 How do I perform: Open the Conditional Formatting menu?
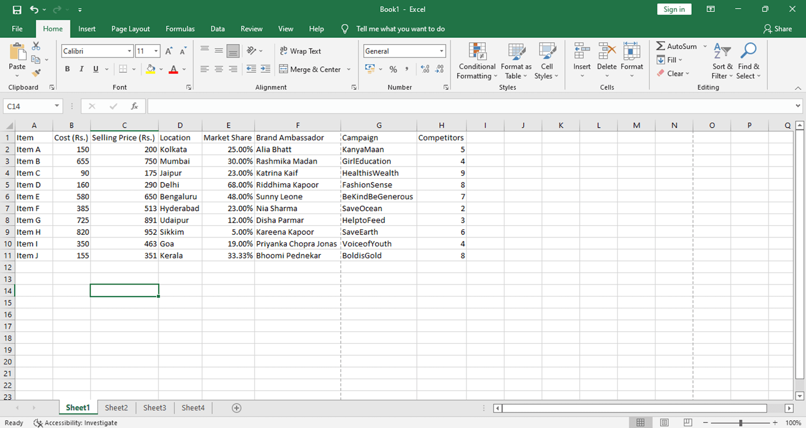[477, 61]
